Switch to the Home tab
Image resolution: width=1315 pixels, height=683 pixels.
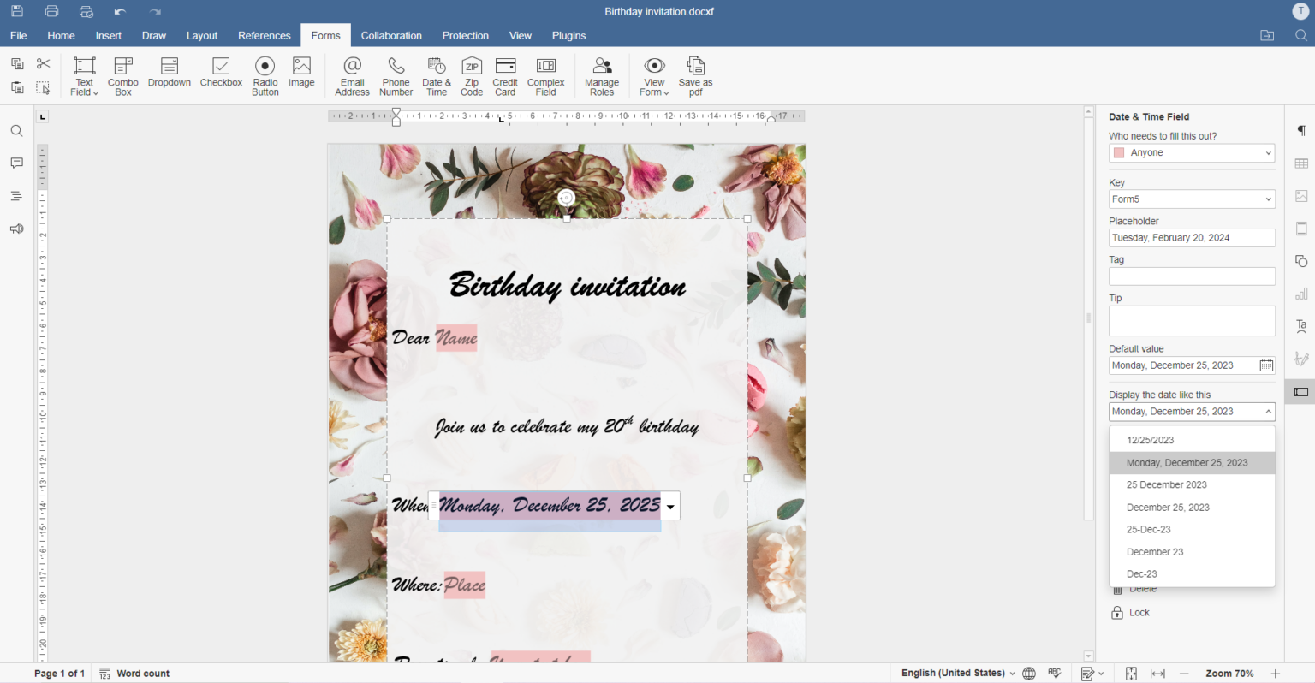click(61, 35)
